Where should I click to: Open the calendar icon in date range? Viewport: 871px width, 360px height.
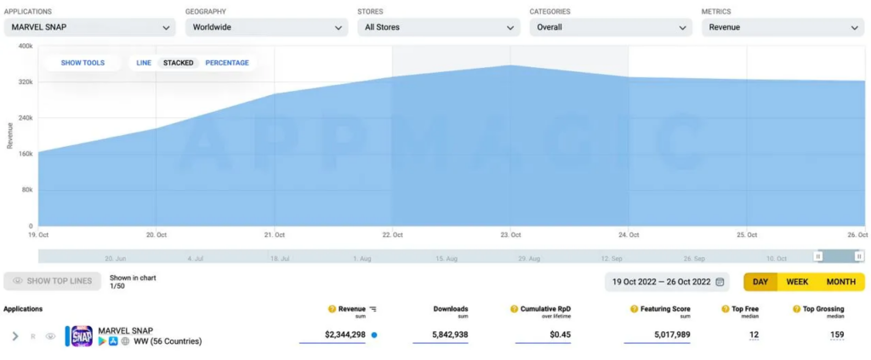[720, 282]
